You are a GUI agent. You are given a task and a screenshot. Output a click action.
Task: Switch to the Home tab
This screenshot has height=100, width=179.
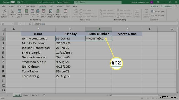coord(11,7)
